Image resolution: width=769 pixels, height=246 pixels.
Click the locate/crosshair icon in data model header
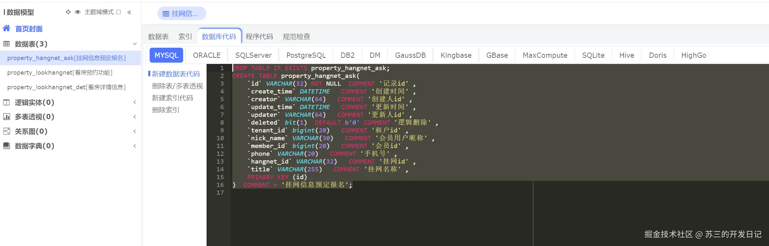click(x=68, y=12)
